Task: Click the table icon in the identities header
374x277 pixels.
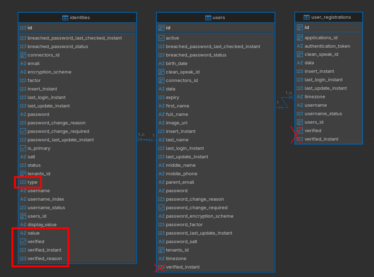Action: coord(65,17)
